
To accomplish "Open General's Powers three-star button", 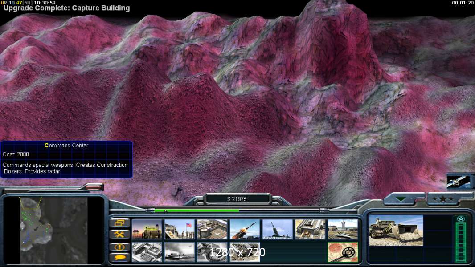I will 443,199.
